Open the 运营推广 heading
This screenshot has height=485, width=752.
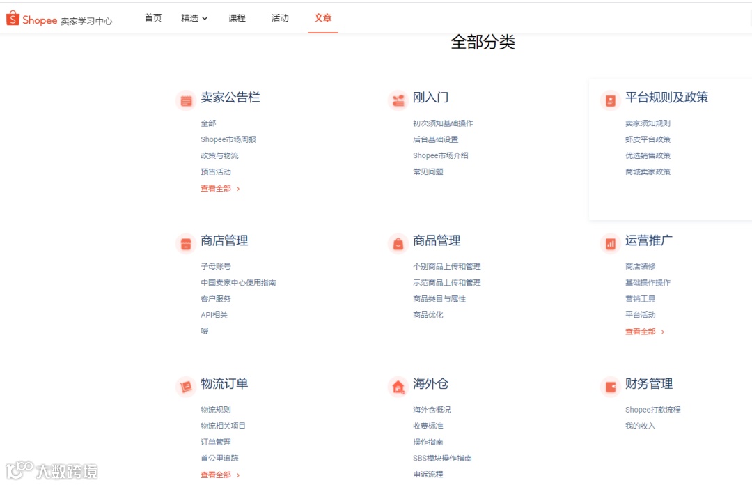pyautogui.click(x=648, y=240)
